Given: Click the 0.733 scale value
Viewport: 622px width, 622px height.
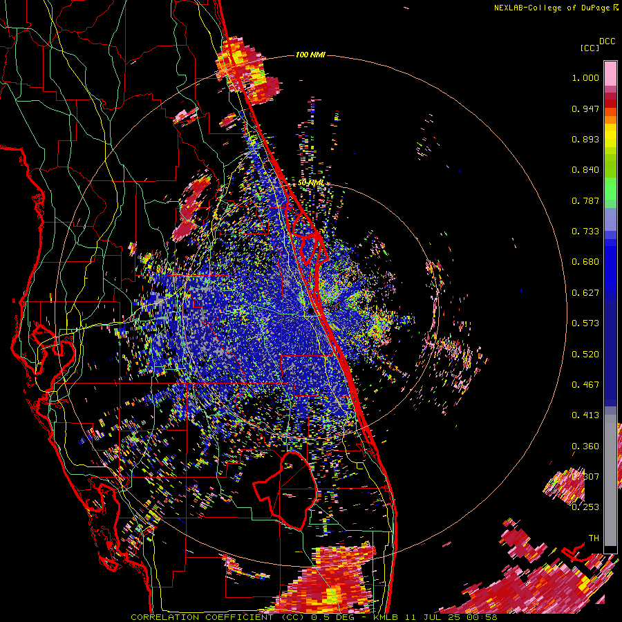Looking at the screenshot, I should pyautogui.click(x=585, y=232).
